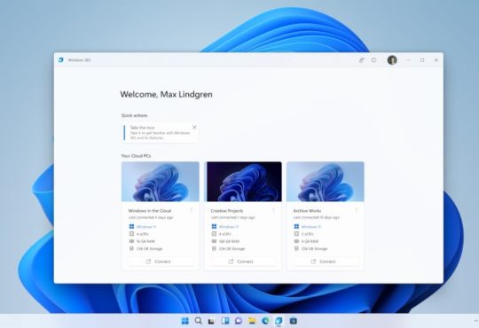Screen dimensions: 479x328
Task: Connect to Creative Projects Cloud PC
Action: tap(242, 262)
